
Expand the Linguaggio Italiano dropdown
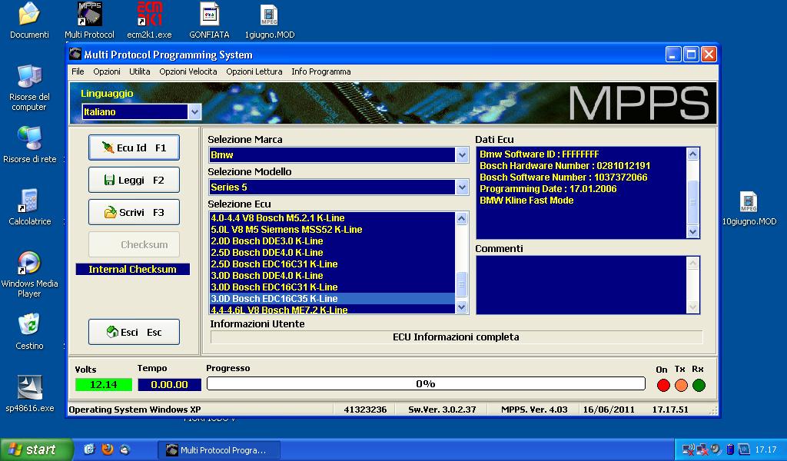click(194, 112)
